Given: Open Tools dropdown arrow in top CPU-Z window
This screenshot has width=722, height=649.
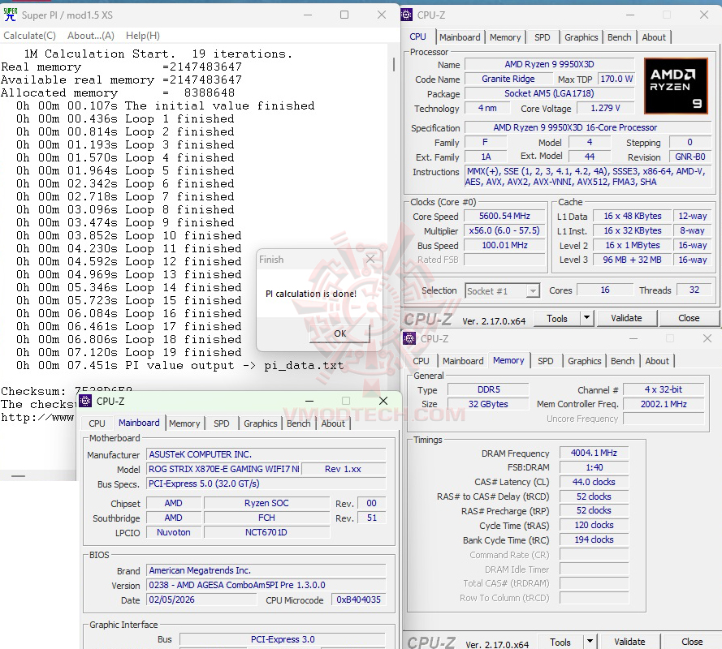Looking at the screenshot, I should click(x=586, y=318).
